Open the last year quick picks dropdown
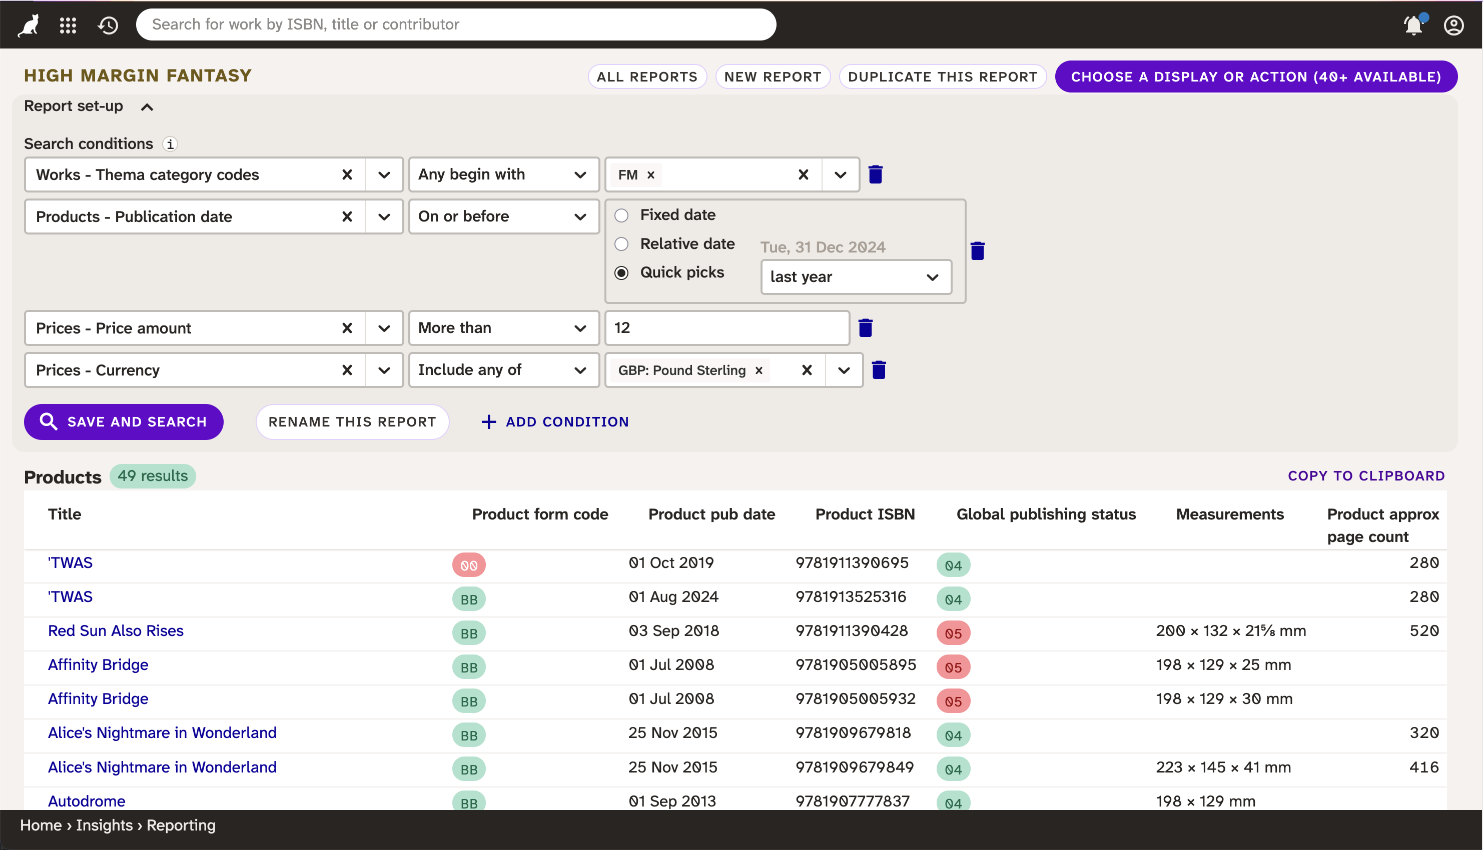The width and height of the screenshot is (1483, 850). coord(856,276)
